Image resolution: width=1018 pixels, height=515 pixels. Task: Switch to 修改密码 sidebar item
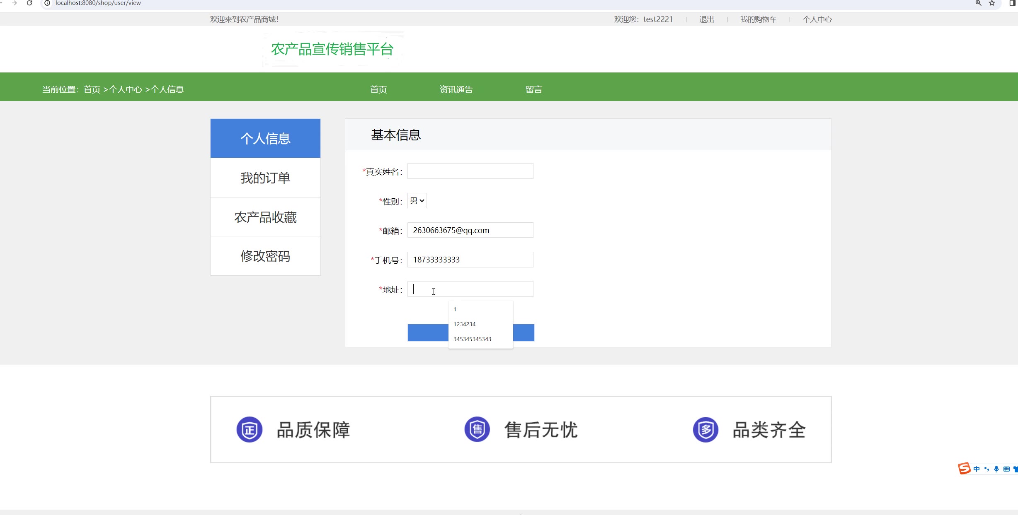(265, 256)
